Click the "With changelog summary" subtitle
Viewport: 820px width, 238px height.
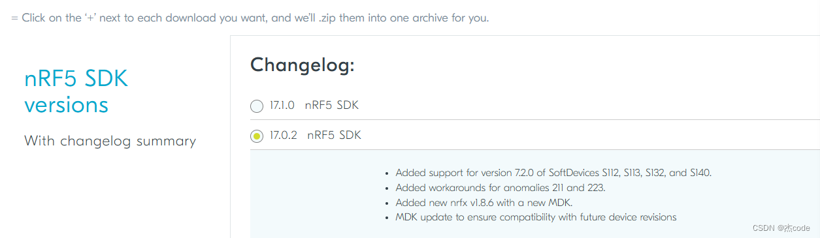point(110,141)
